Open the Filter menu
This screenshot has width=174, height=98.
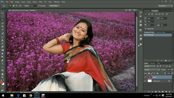pos(41,2)
